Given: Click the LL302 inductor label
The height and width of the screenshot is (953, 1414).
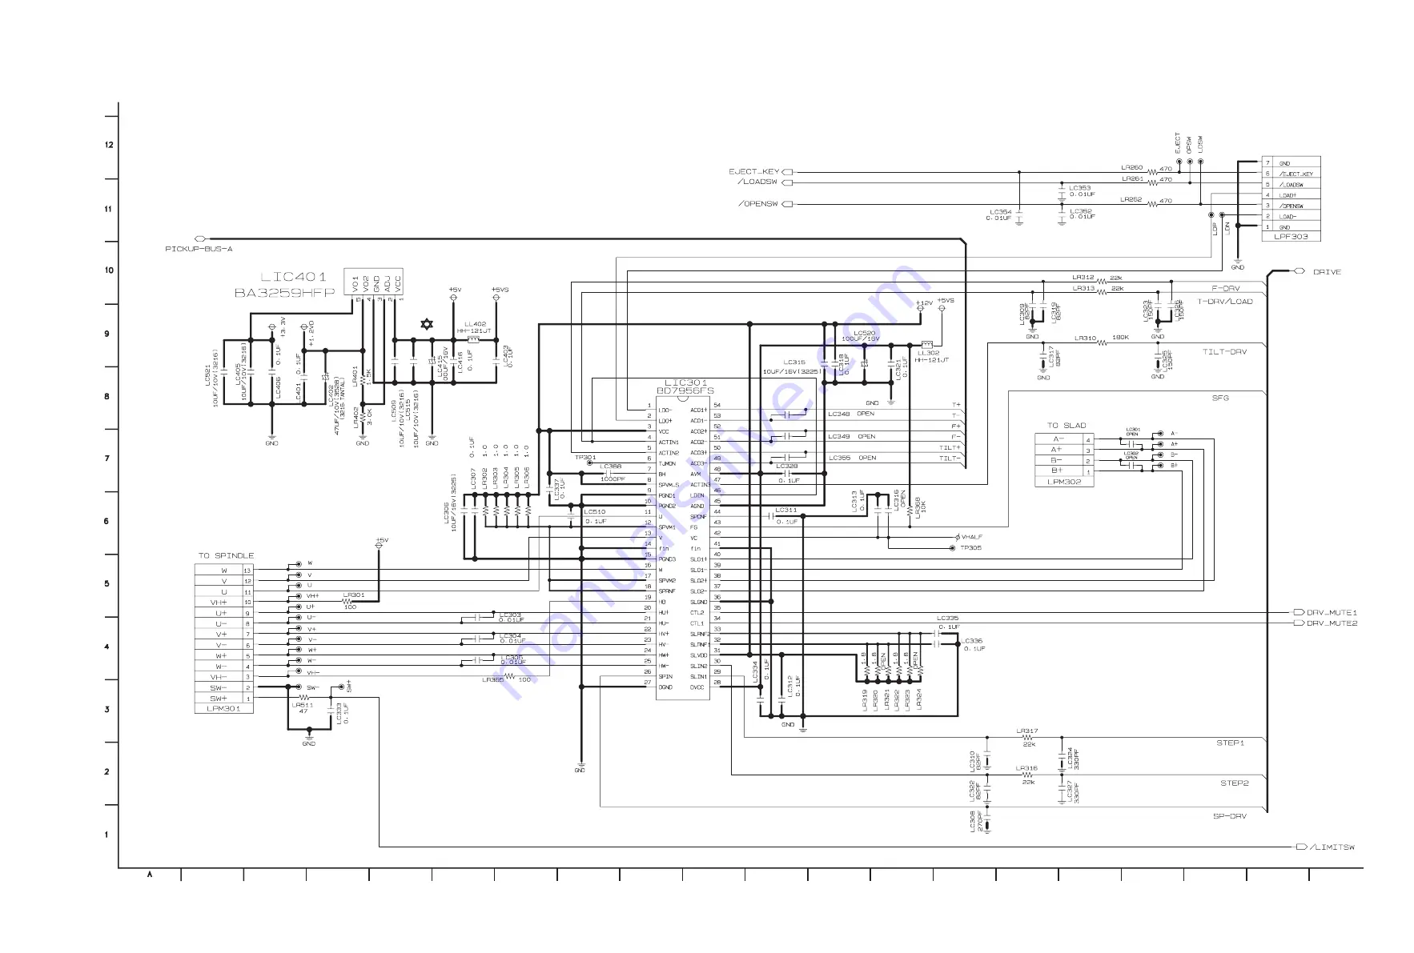Looking at the screenshot, I should (928, 353).
